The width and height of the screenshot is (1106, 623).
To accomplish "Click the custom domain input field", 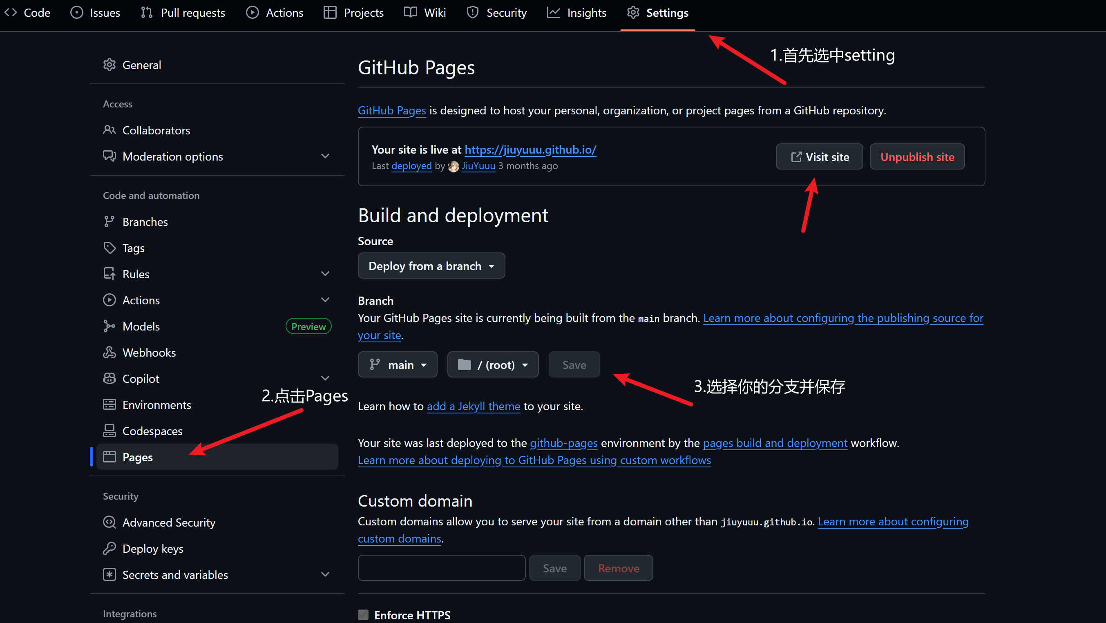I will pos(441,568).
